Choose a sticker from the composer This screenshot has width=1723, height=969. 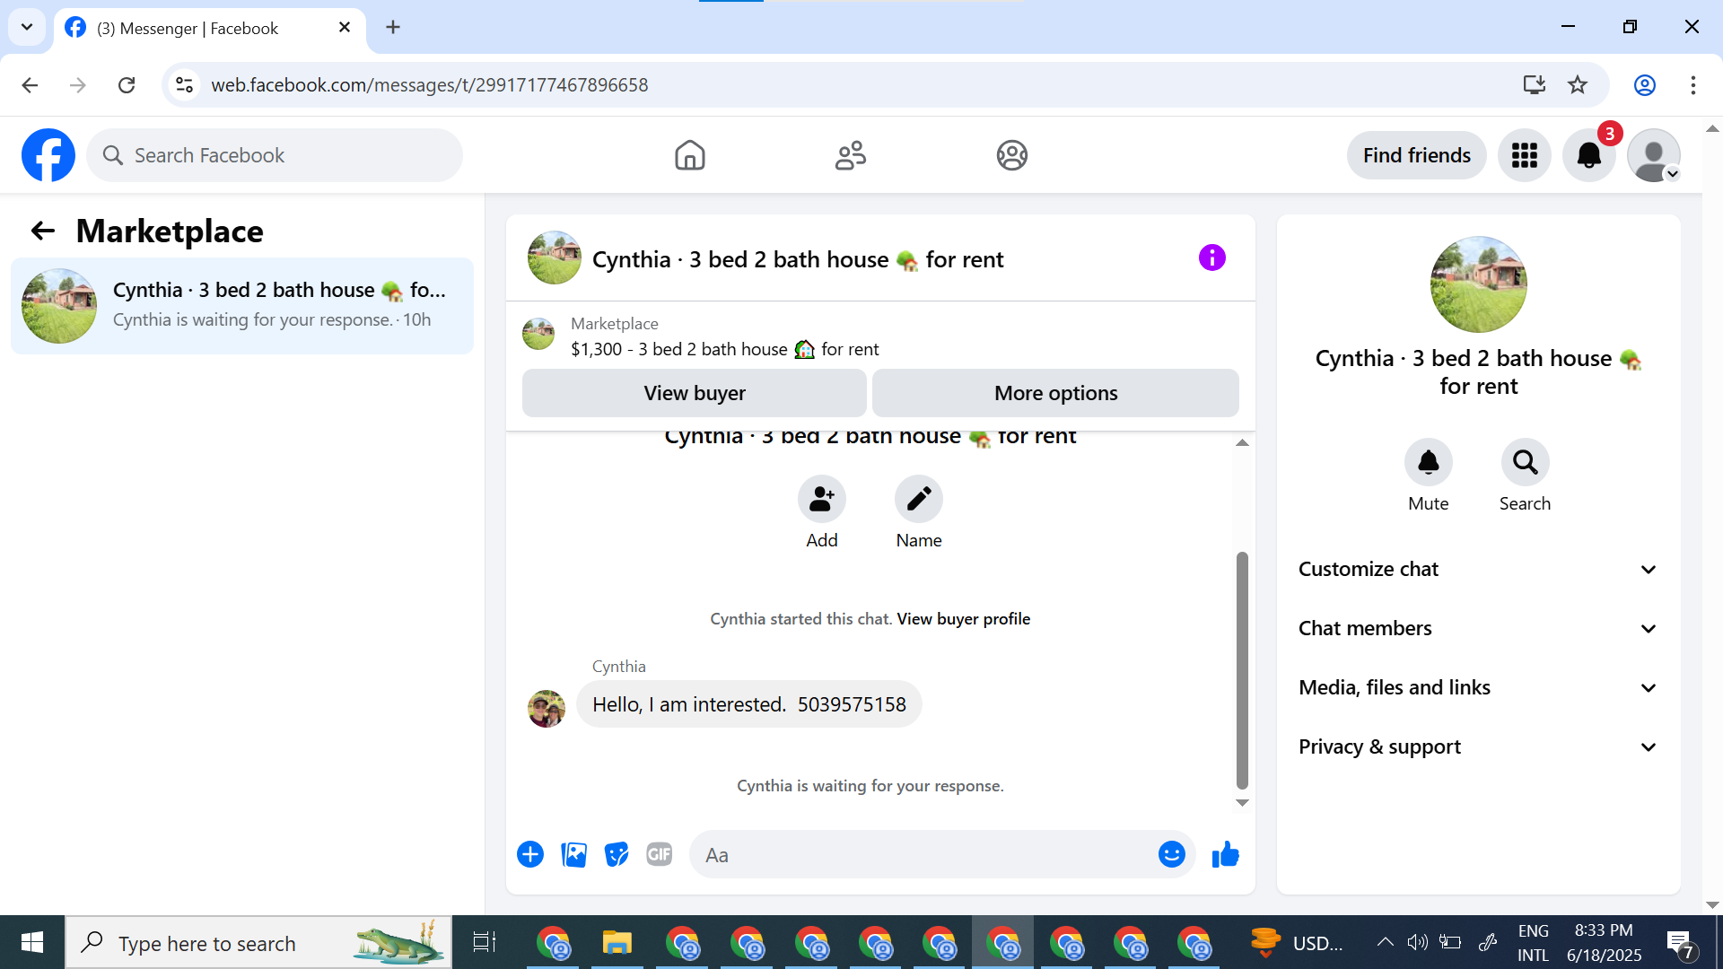617,854
